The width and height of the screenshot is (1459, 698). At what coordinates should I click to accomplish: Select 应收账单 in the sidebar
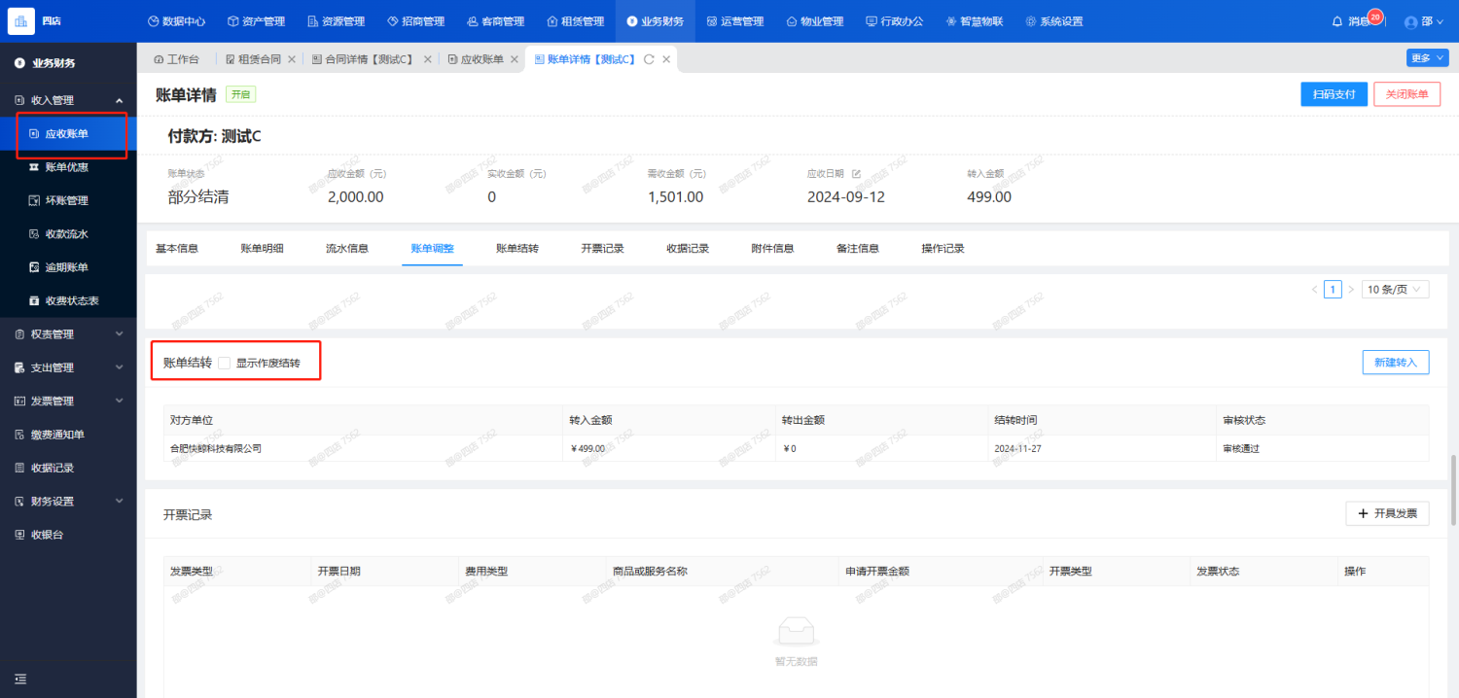68,133
